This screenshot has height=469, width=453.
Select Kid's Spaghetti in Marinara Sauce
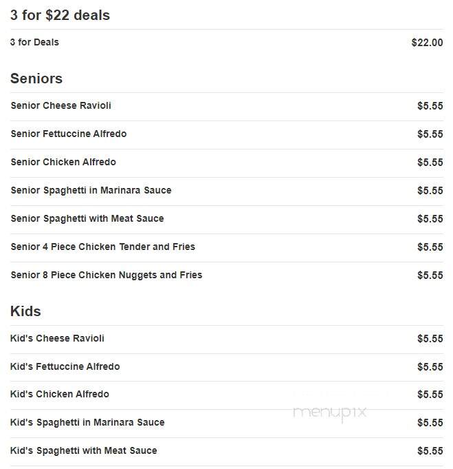pyautogui.click(x=87, y=423)
